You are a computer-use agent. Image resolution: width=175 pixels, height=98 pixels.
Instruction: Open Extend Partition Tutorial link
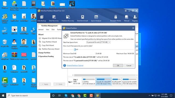click(x=75, y=65)
